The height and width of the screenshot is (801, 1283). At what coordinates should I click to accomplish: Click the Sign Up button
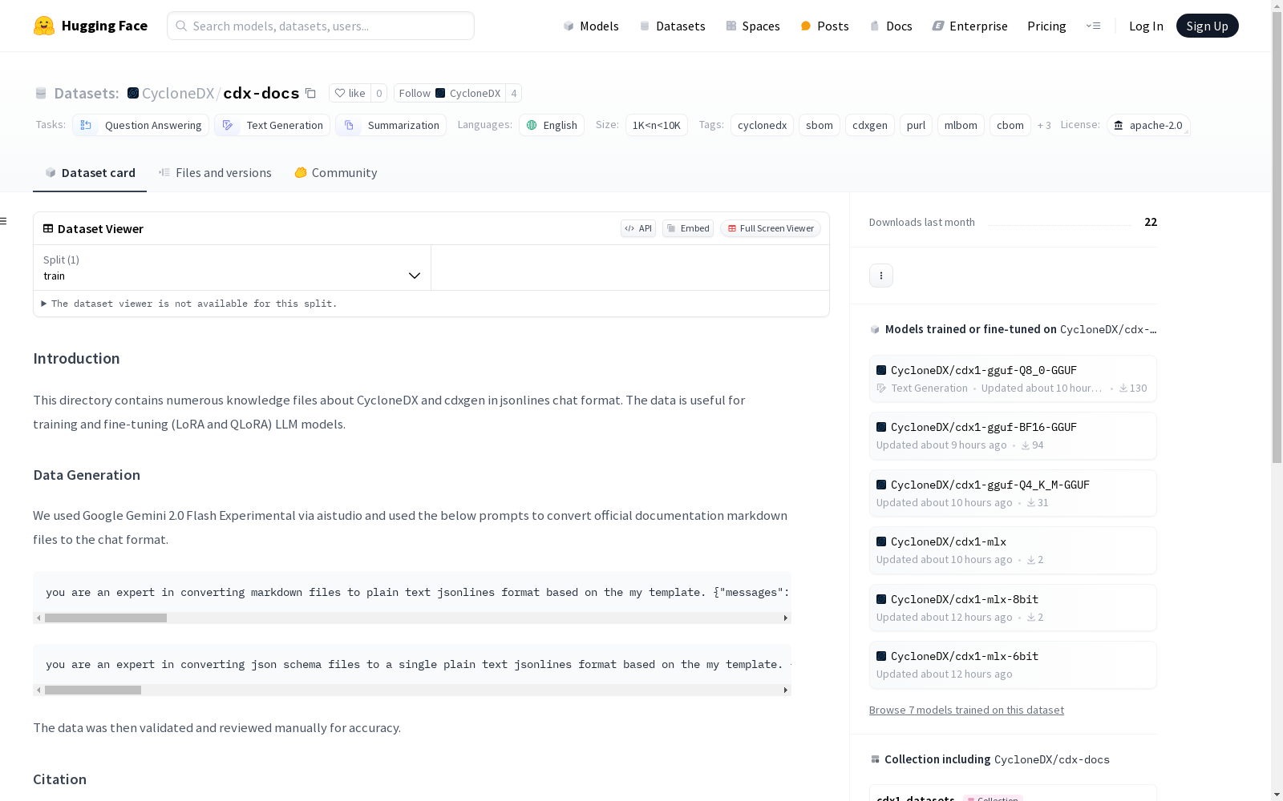click(1208, 26)
